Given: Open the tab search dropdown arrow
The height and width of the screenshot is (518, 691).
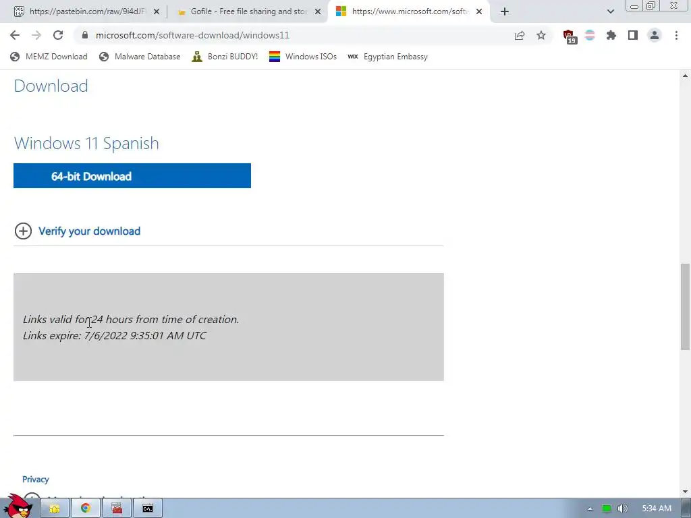Looking at the screenshot, I should 610,11.
